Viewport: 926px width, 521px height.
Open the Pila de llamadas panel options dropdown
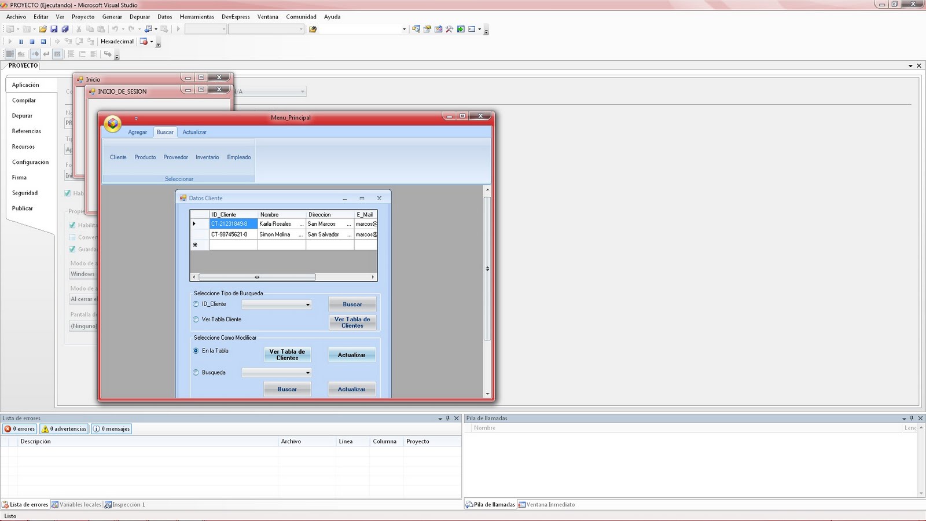pyautogui.click(x=904, y=419)
